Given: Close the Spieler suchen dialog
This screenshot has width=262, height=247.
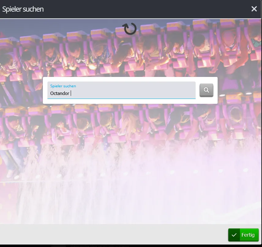Looking at the screenshot, I should tap(254, 9).
